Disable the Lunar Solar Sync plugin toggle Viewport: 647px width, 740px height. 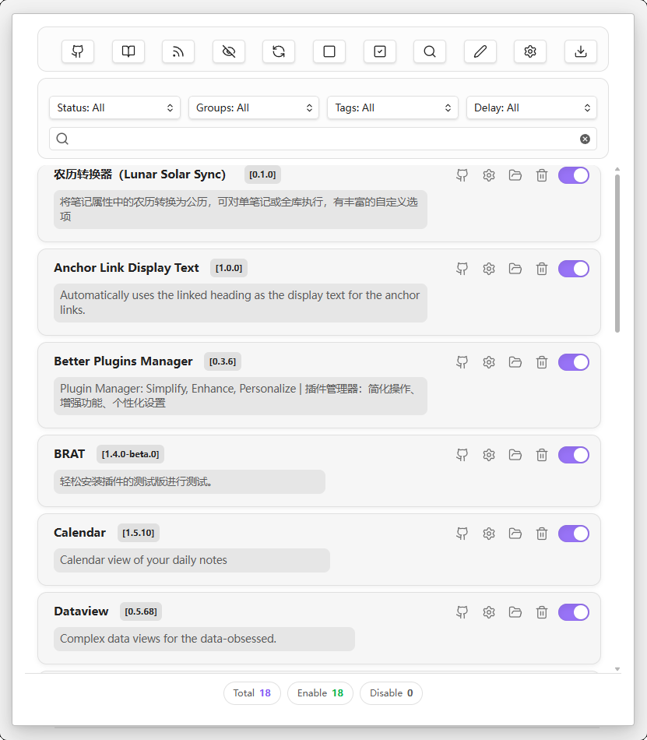[x=574, y=175]
